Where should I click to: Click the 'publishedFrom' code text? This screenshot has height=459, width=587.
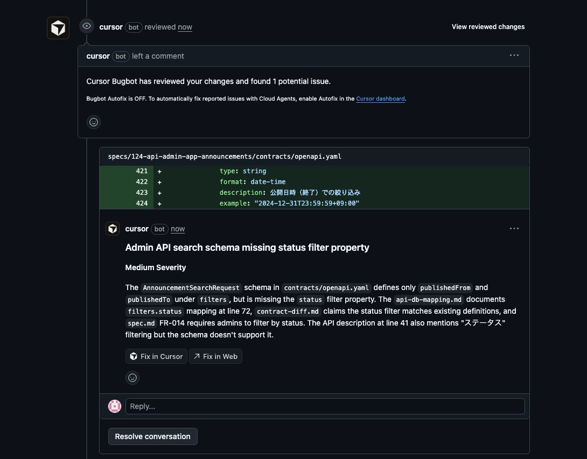coord(445,288)
